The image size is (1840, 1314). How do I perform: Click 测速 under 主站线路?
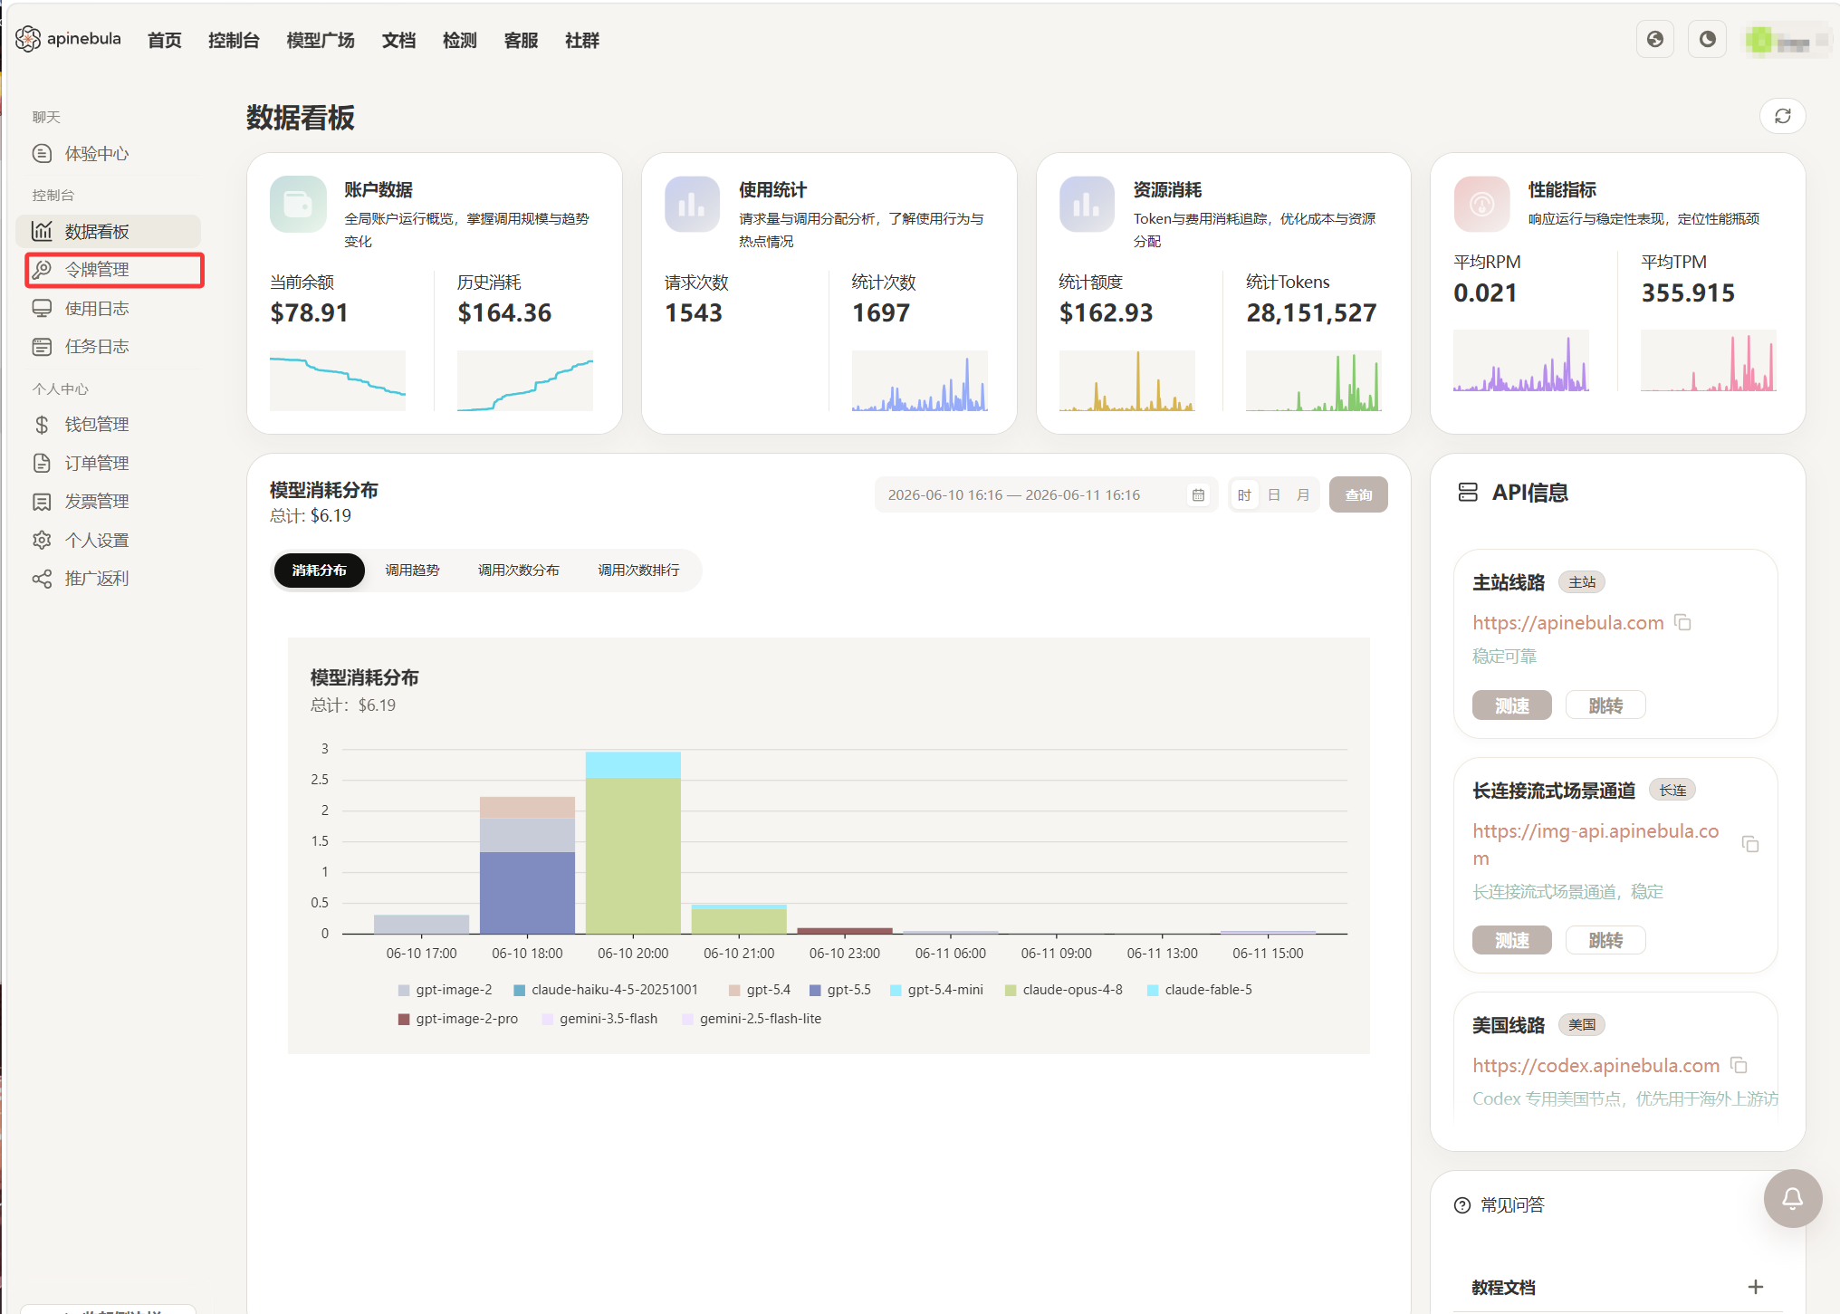point(1511,705)
